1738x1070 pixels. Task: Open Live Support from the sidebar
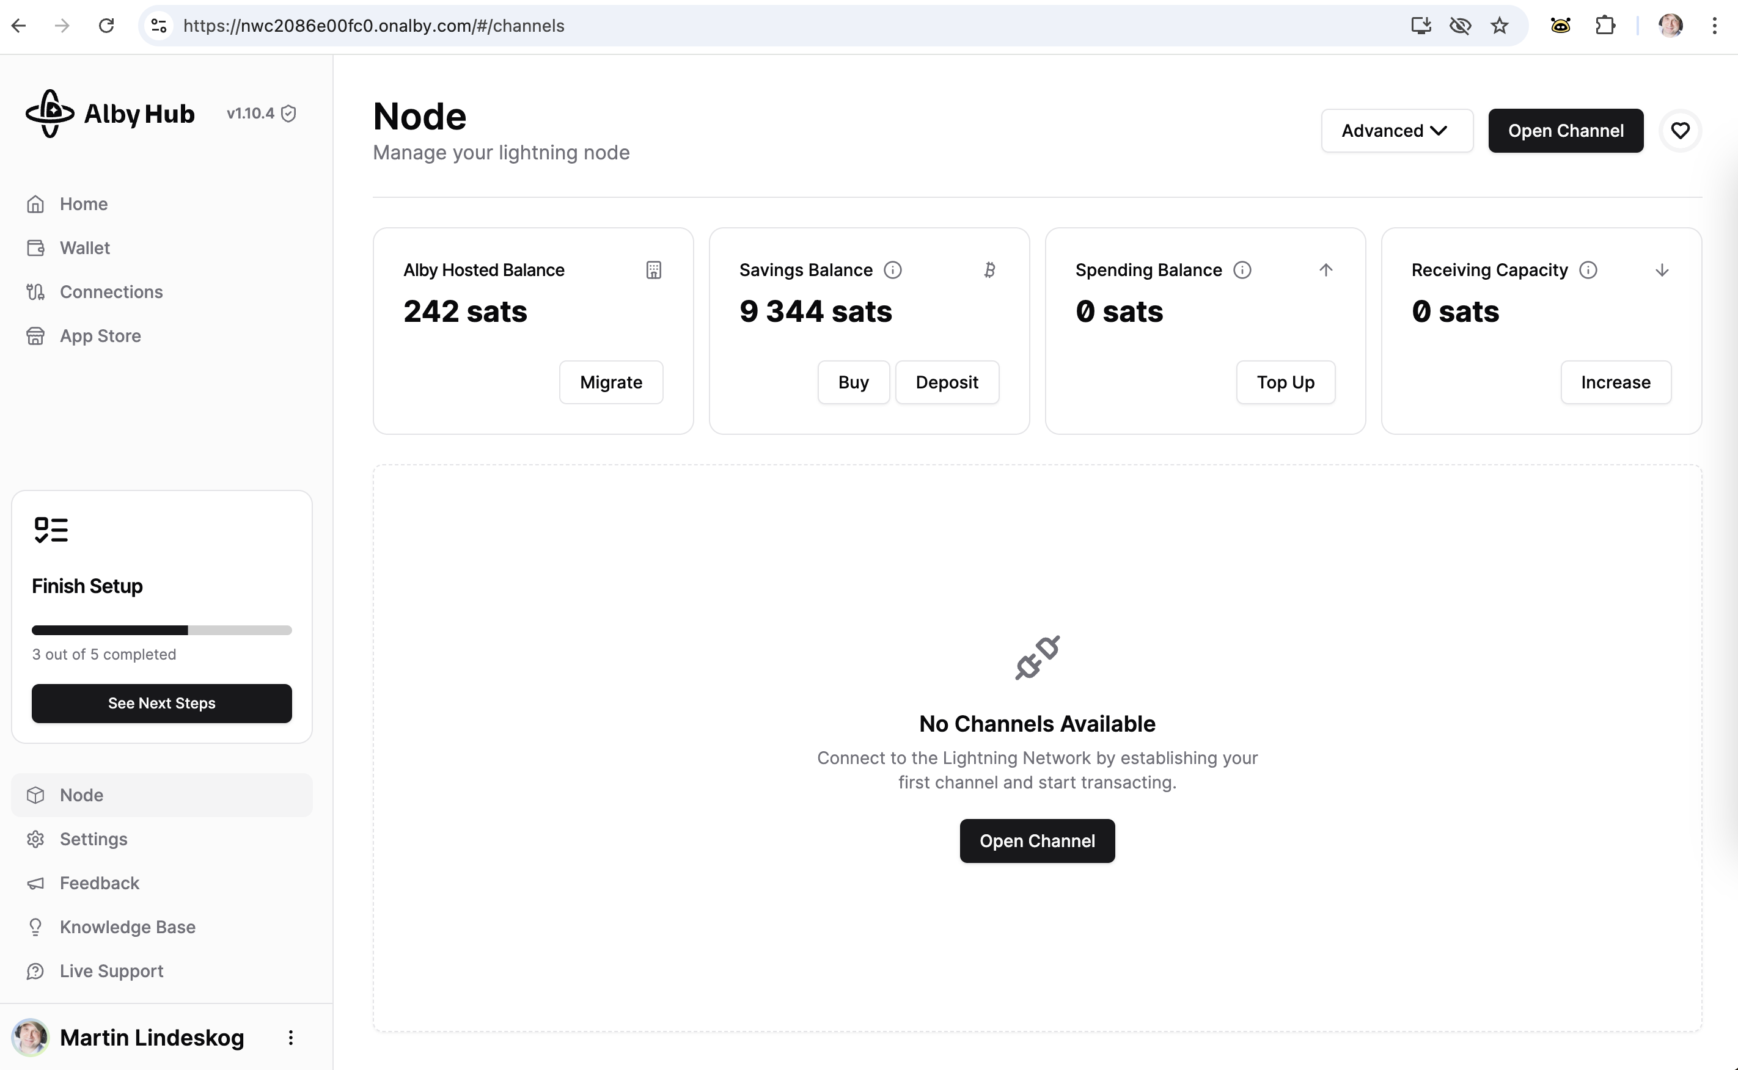[x=161, y=971]
